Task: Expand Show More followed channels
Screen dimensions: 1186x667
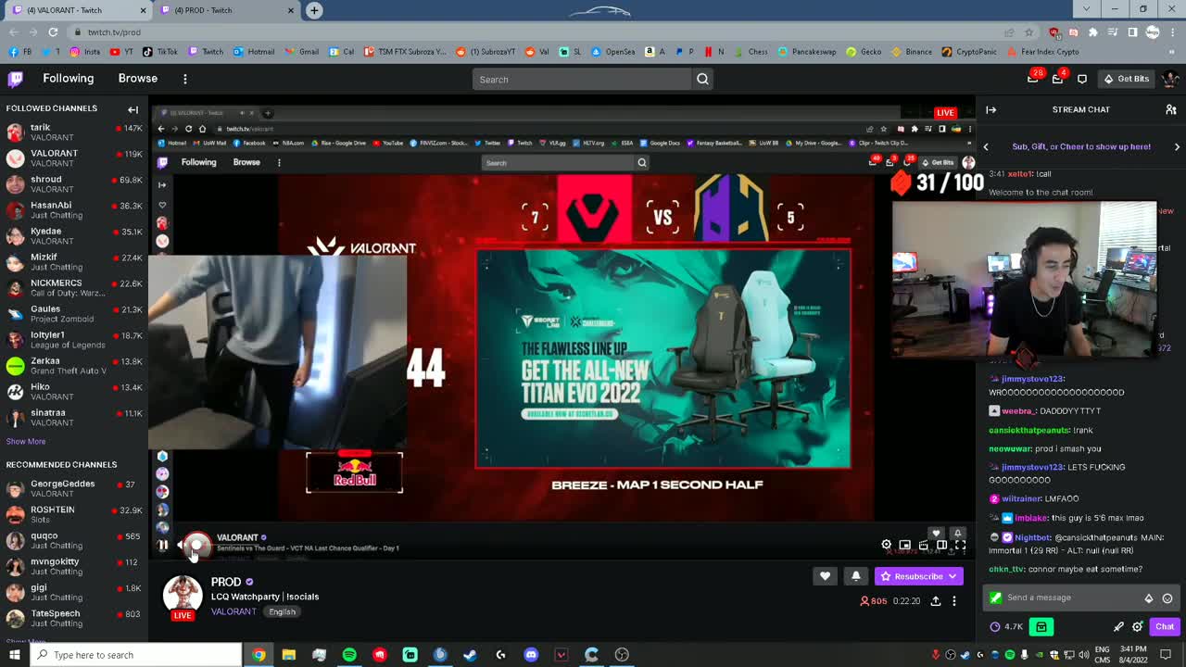Action: click(x=26, y=442)
